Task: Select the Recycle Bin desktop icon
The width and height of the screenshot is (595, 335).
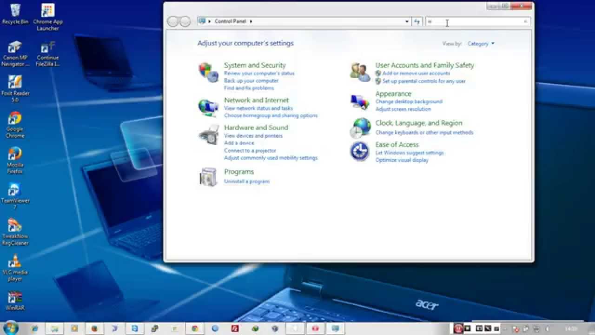Action: pos(15,14)
